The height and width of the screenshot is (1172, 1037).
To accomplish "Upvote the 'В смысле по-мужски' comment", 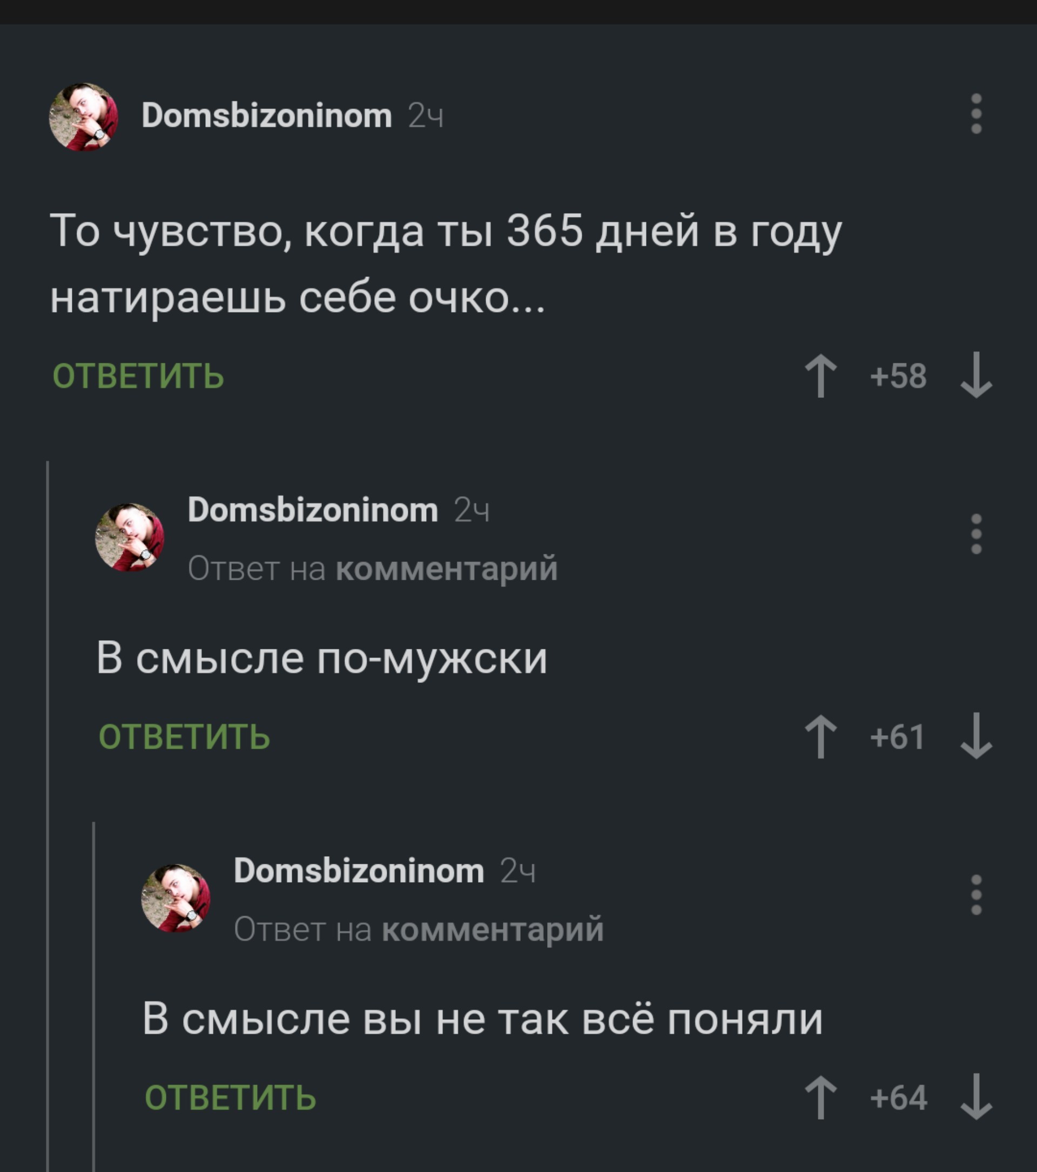I will 821,737.
